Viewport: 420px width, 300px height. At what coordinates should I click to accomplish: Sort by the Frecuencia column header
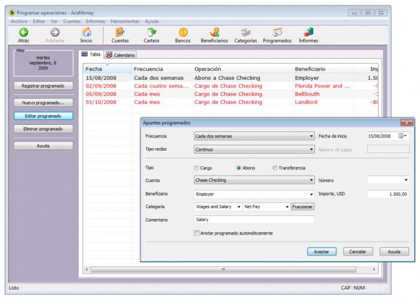(x=162, y=69)
